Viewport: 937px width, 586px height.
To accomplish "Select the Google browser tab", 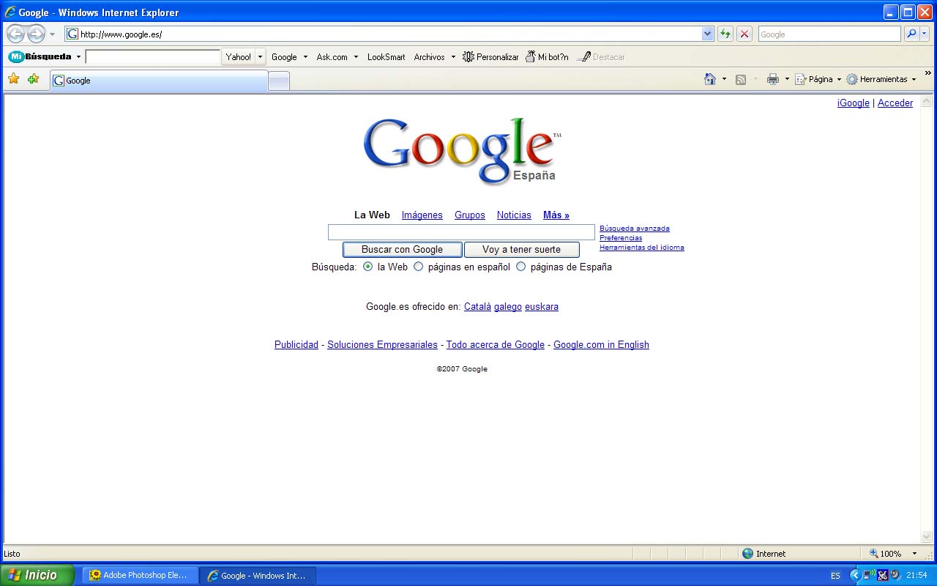I will tap(159, 81).
